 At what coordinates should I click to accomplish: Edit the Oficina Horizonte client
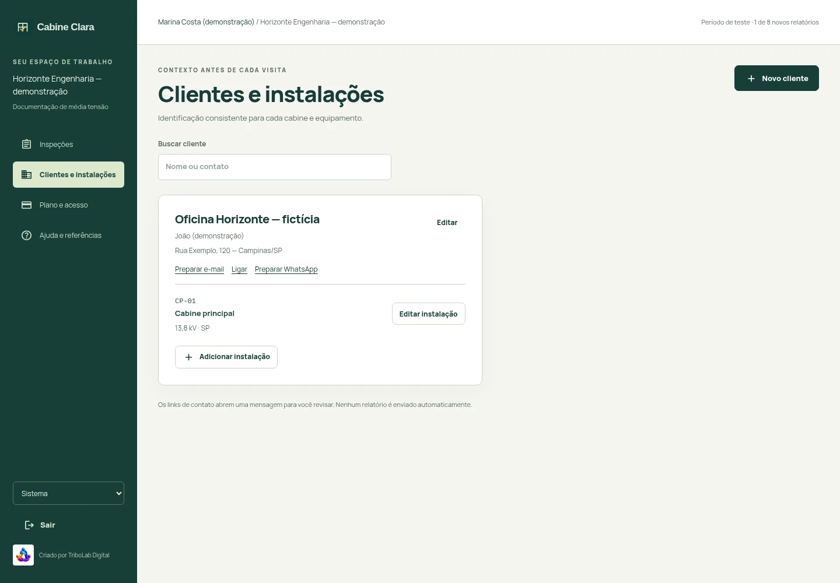(x=447, y=222)
